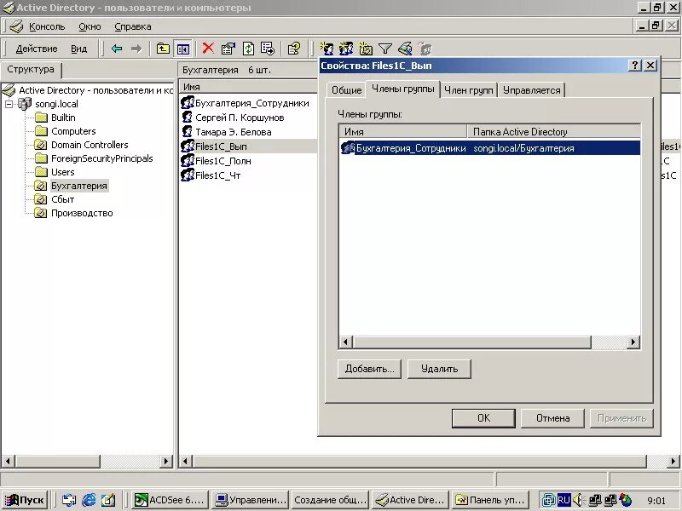
Task: Go up one level with the folder icon
Action: point(163,49)
